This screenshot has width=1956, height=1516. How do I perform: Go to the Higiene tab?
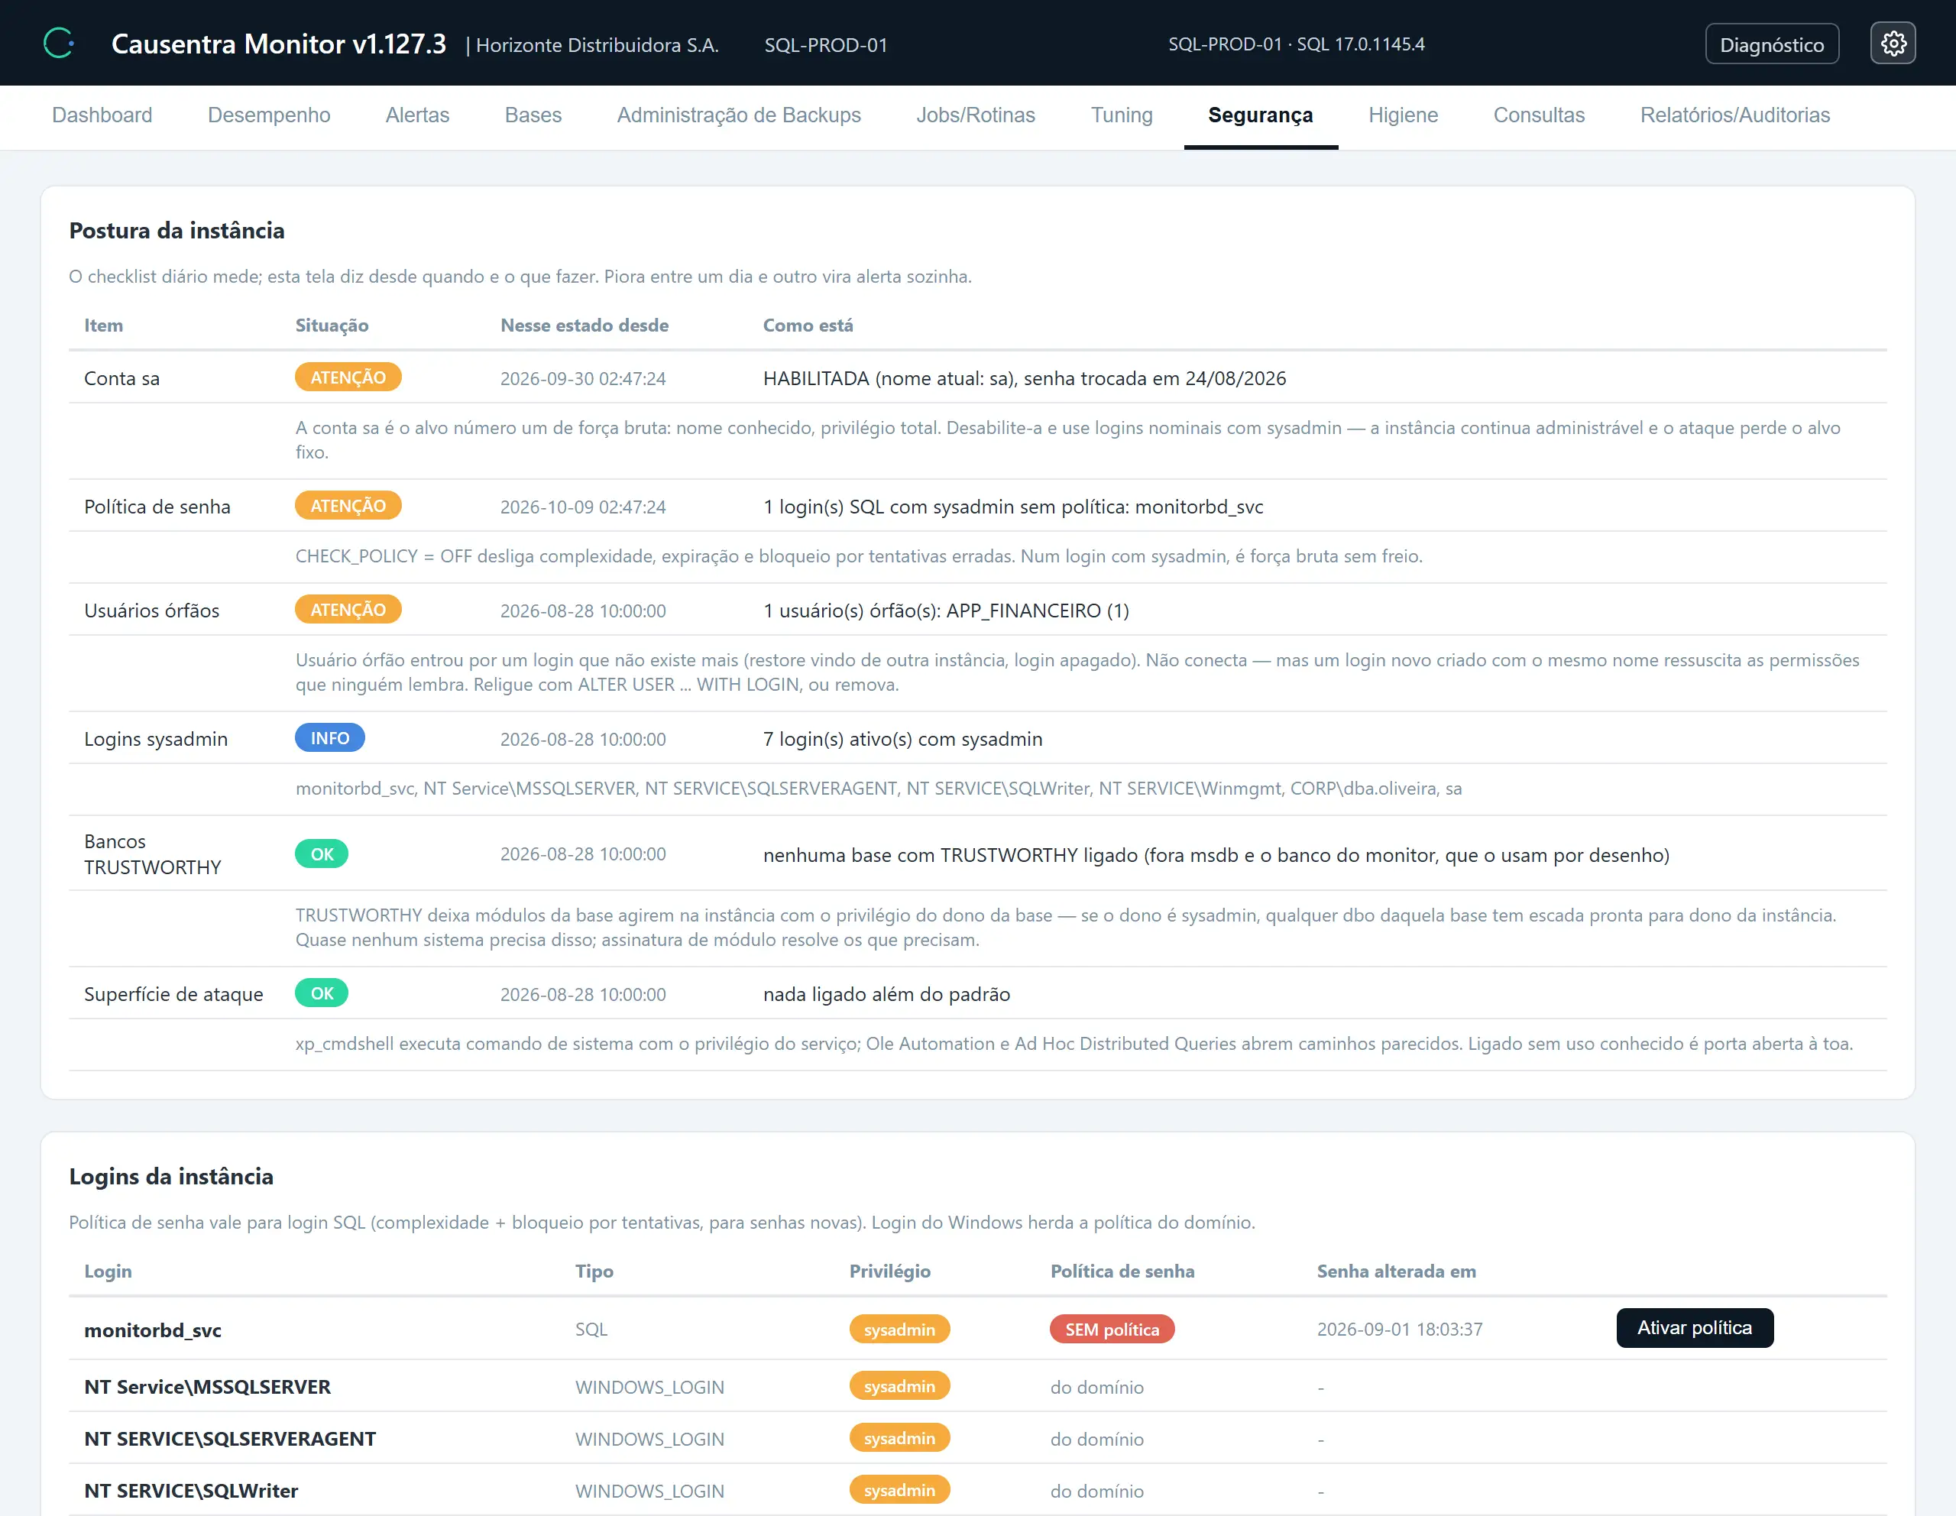click(1403, 115)
